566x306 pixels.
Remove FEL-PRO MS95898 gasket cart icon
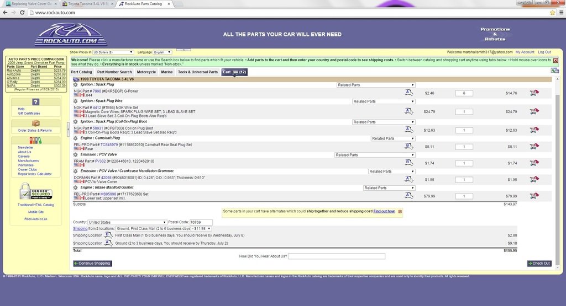click(534, 196)
